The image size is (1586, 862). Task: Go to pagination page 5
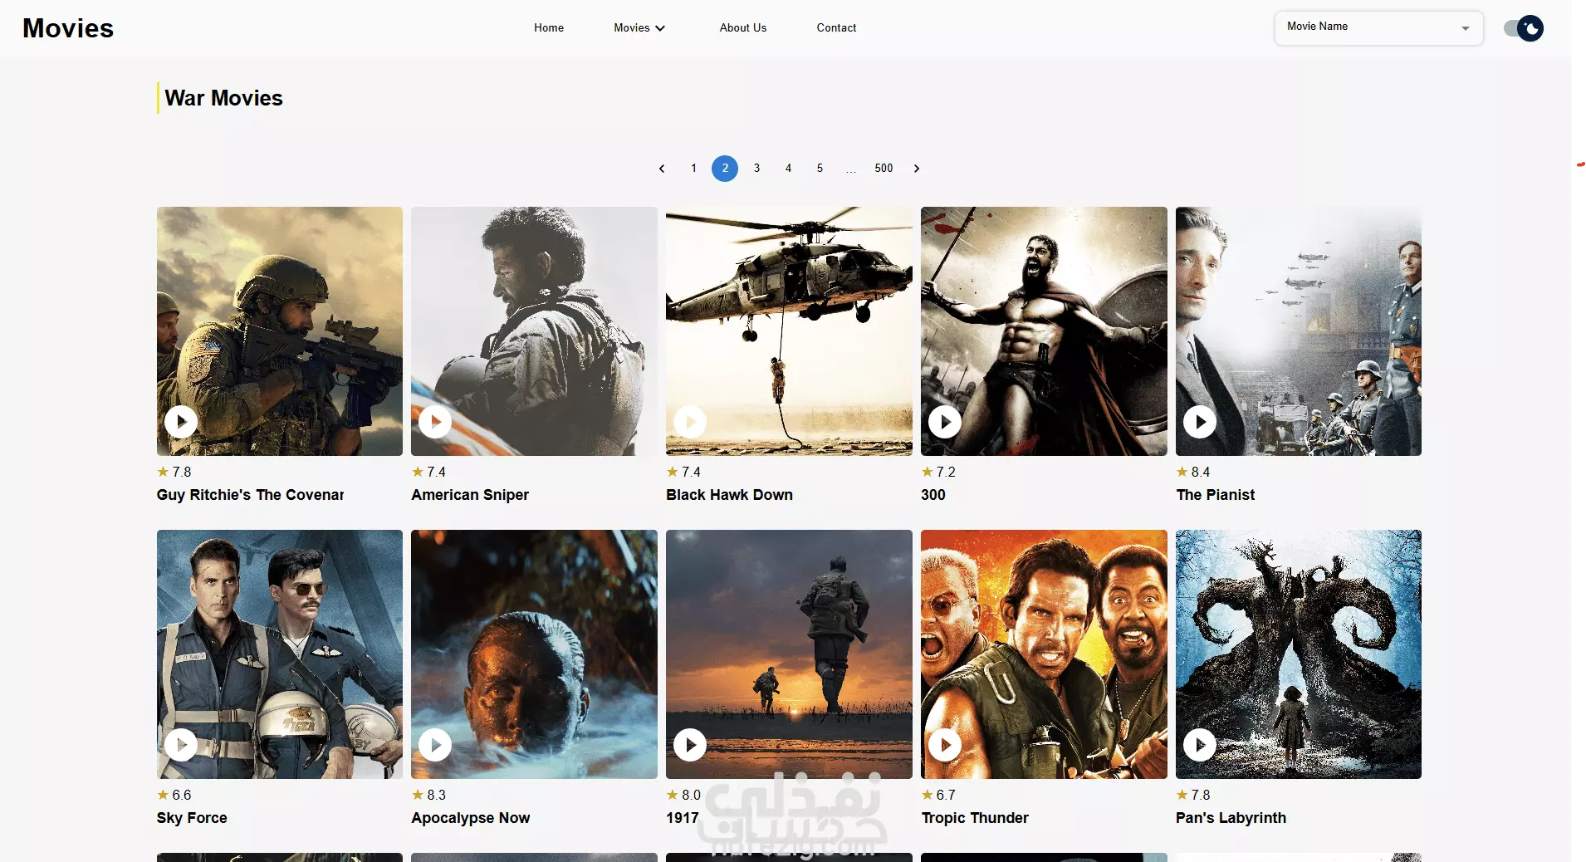coord(820,169)
